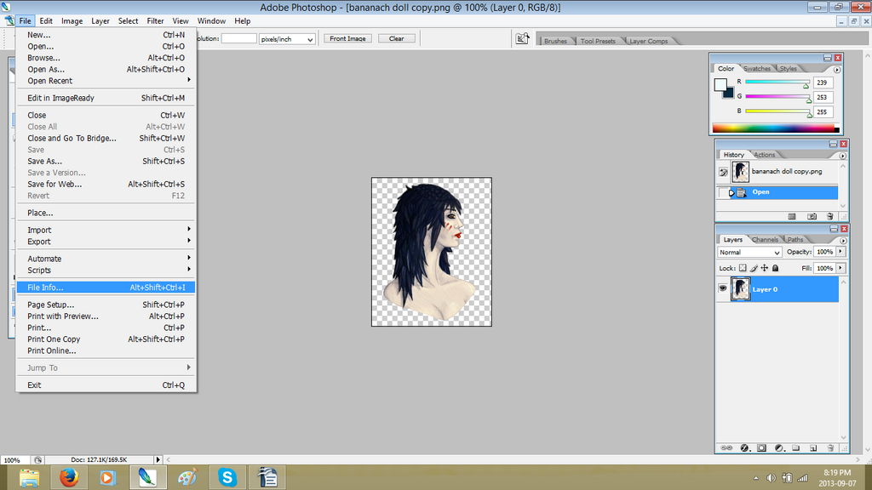The width and height of the screenshot is (872, 490).
Task: Link layers in Layers panel footer
Action: coord(726,447)
